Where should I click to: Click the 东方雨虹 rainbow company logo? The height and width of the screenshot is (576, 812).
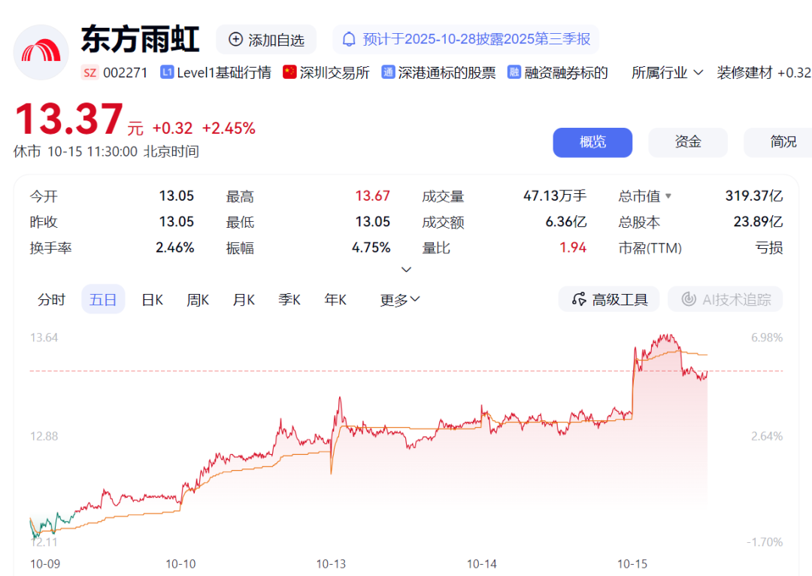(x=41, y=53)
